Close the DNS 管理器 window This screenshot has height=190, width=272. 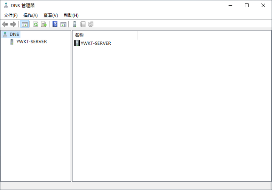point(263,5)
